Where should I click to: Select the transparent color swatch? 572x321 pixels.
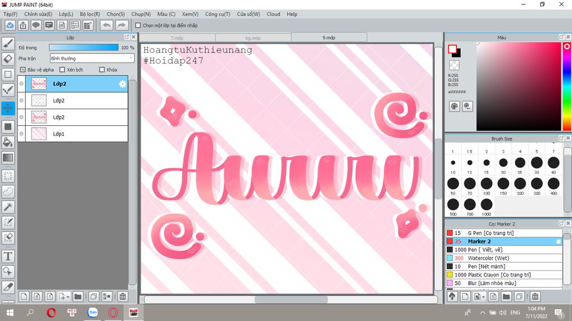tap(454, 65)
